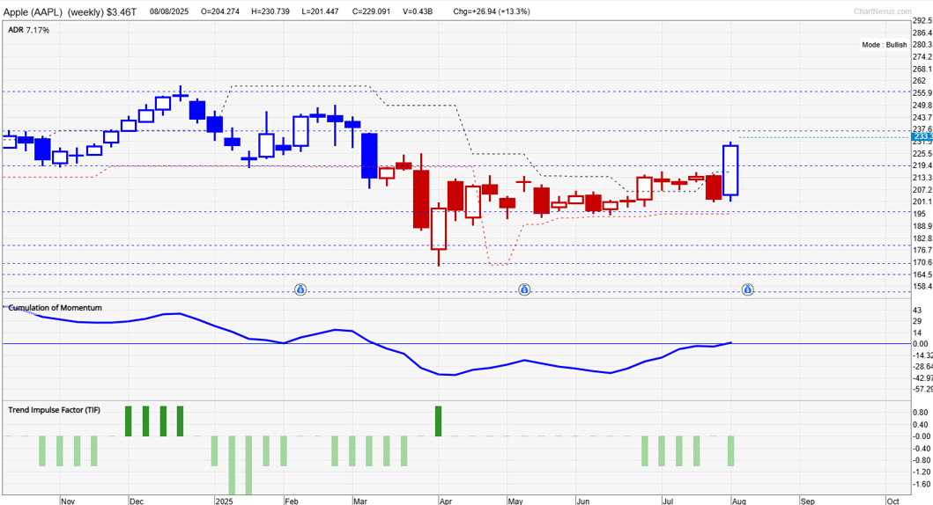Click the L=201.447 low value
This screenshot has width=933, height=505.
(321, 11)
